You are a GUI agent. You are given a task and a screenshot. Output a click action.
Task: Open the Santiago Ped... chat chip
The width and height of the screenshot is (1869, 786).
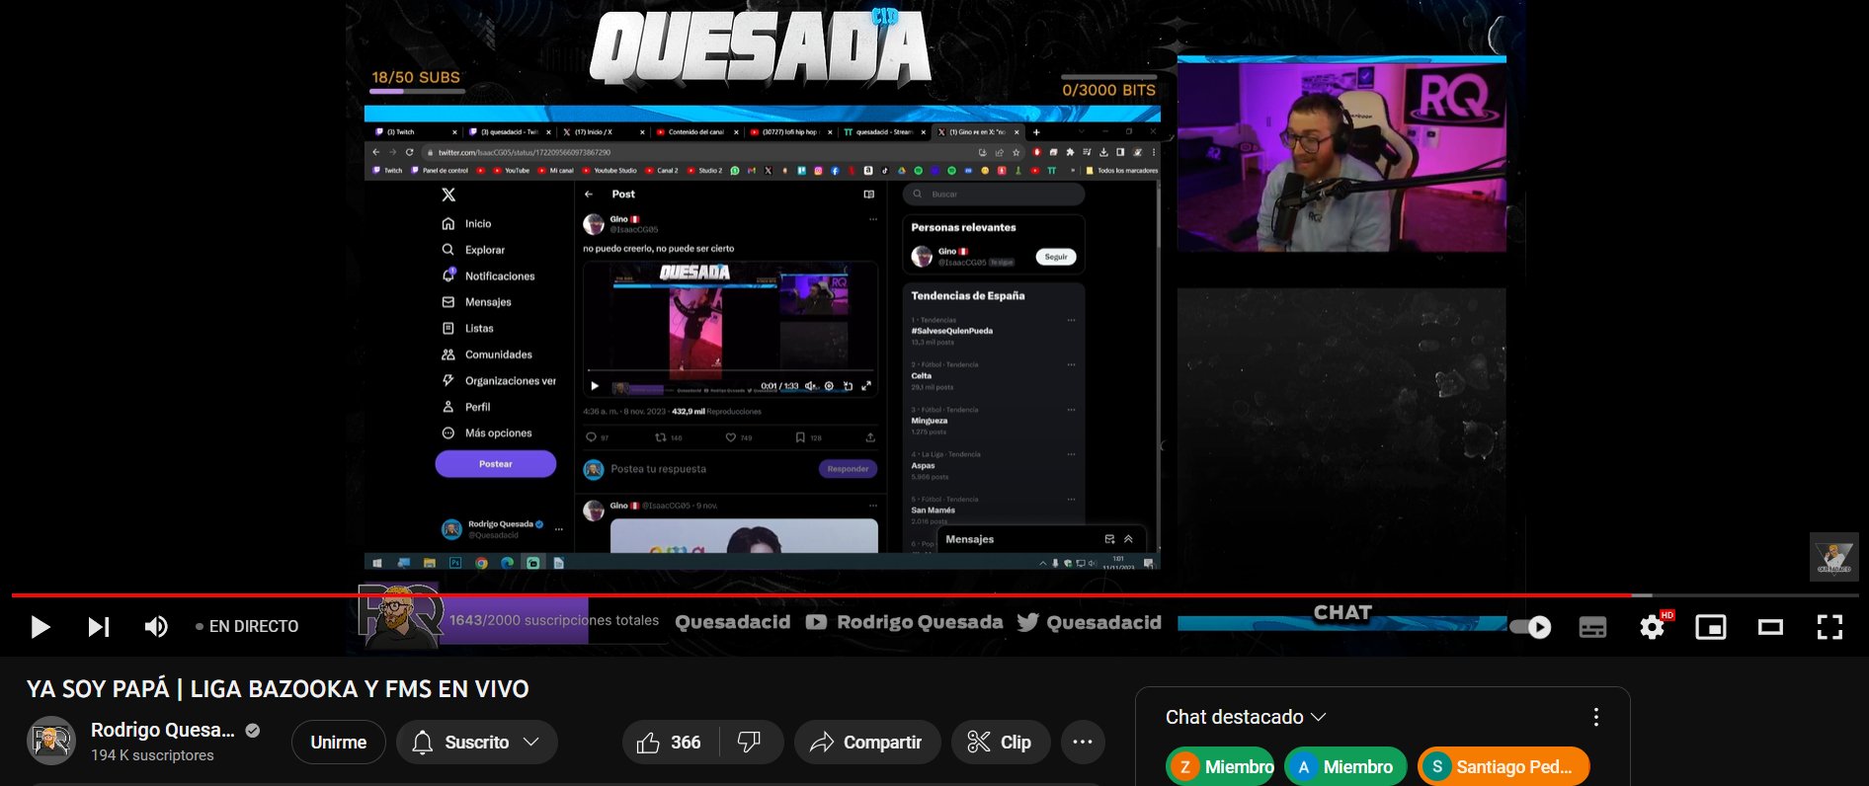[1503, 767]
